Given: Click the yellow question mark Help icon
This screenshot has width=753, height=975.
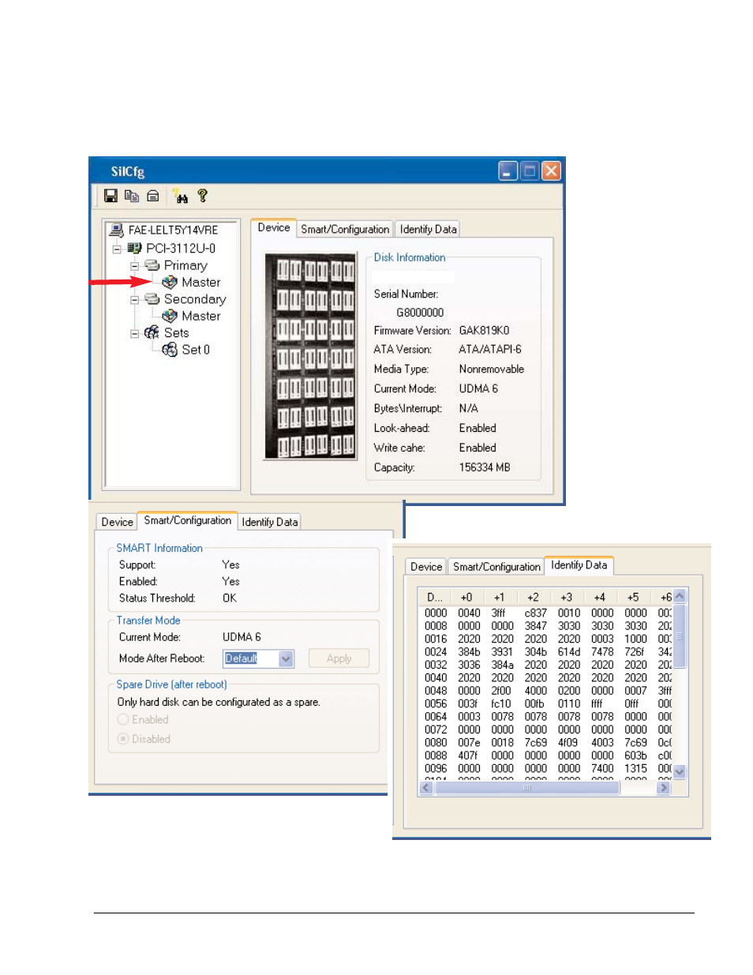Looking at the screenshot, I should point(202,195).
